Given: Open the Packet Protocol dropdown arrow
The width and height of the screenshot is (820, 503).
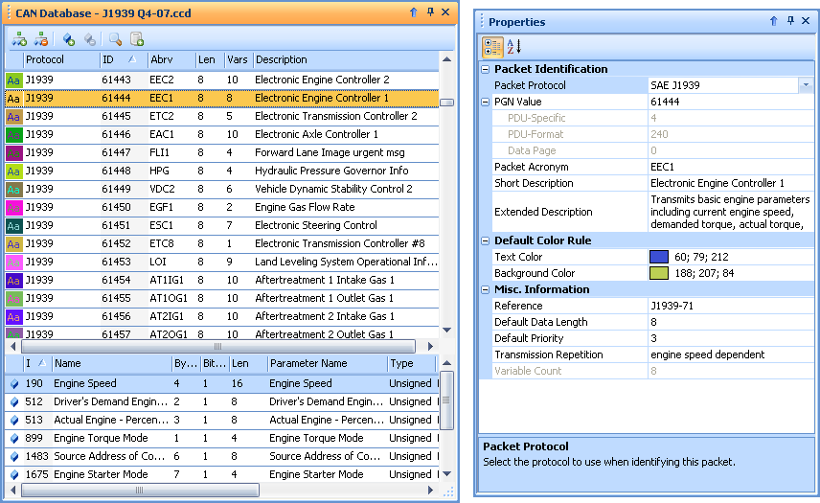Looking at the screenshot, I should pyautogui.click(x=806, y=85).
